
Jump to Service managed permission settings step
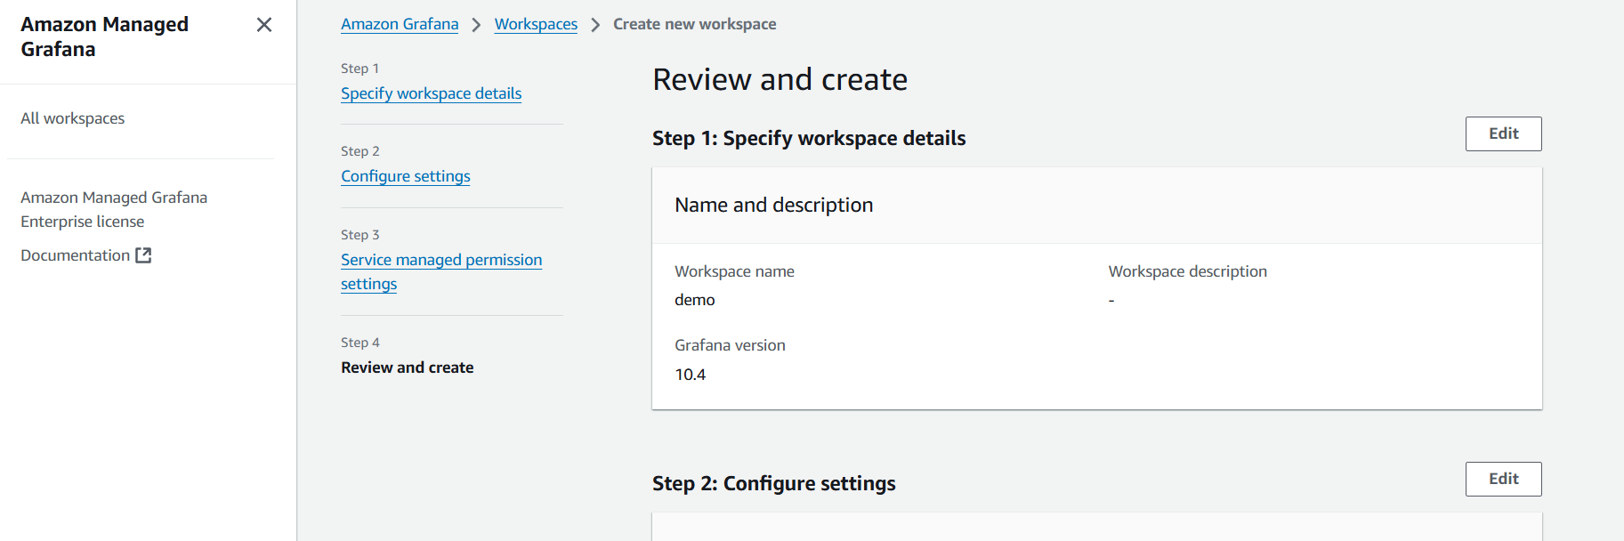(441, 271)
